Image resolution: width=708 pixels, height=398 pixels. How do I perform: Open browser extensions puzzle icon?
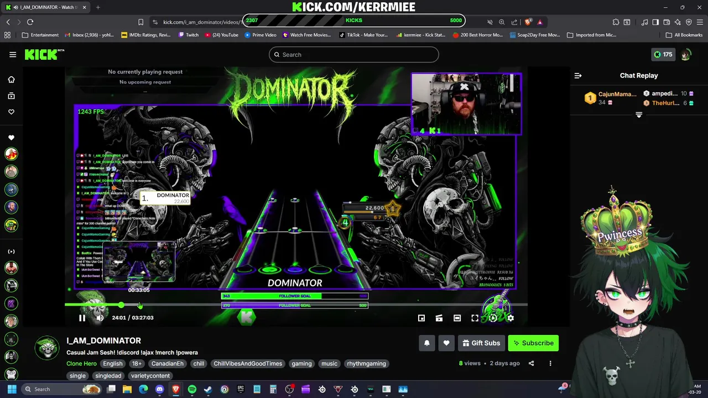616,22
